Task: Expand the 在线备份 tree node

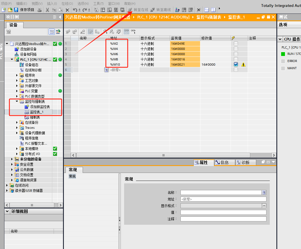Action: click(x=17, y=122)
